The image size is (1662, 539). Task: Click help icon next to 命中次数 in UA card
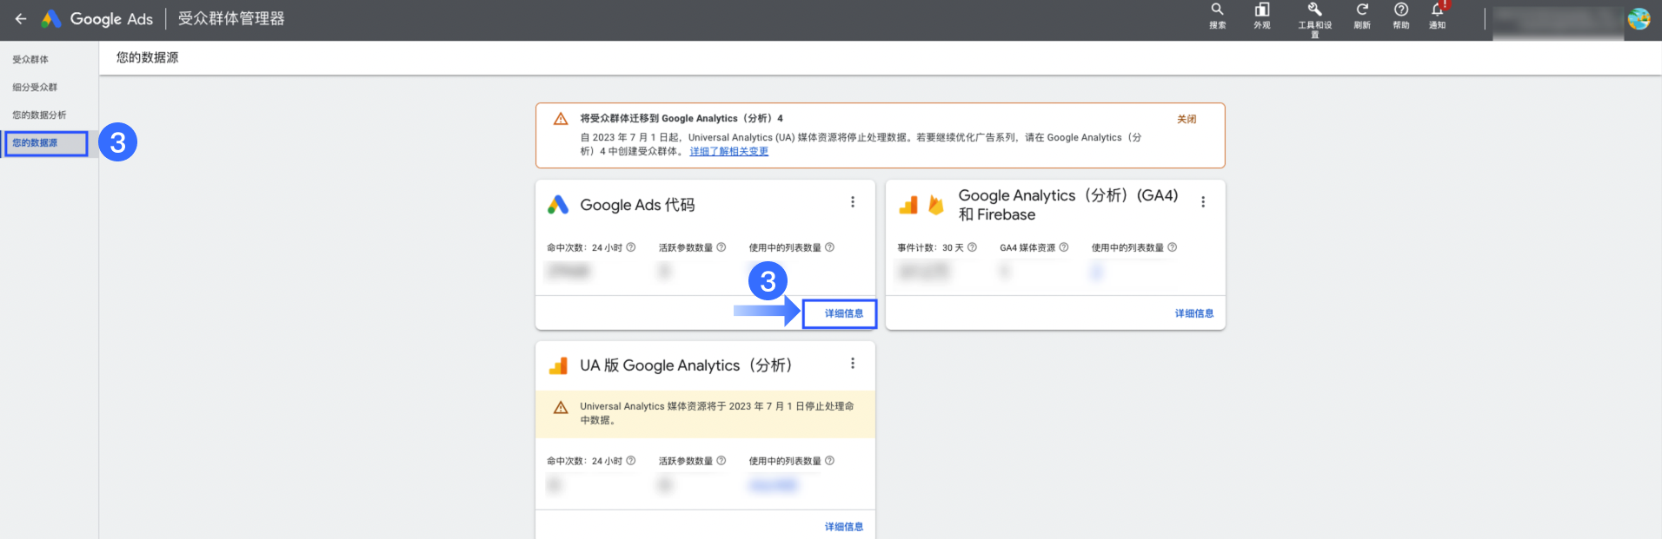click(x=631, y=461)
